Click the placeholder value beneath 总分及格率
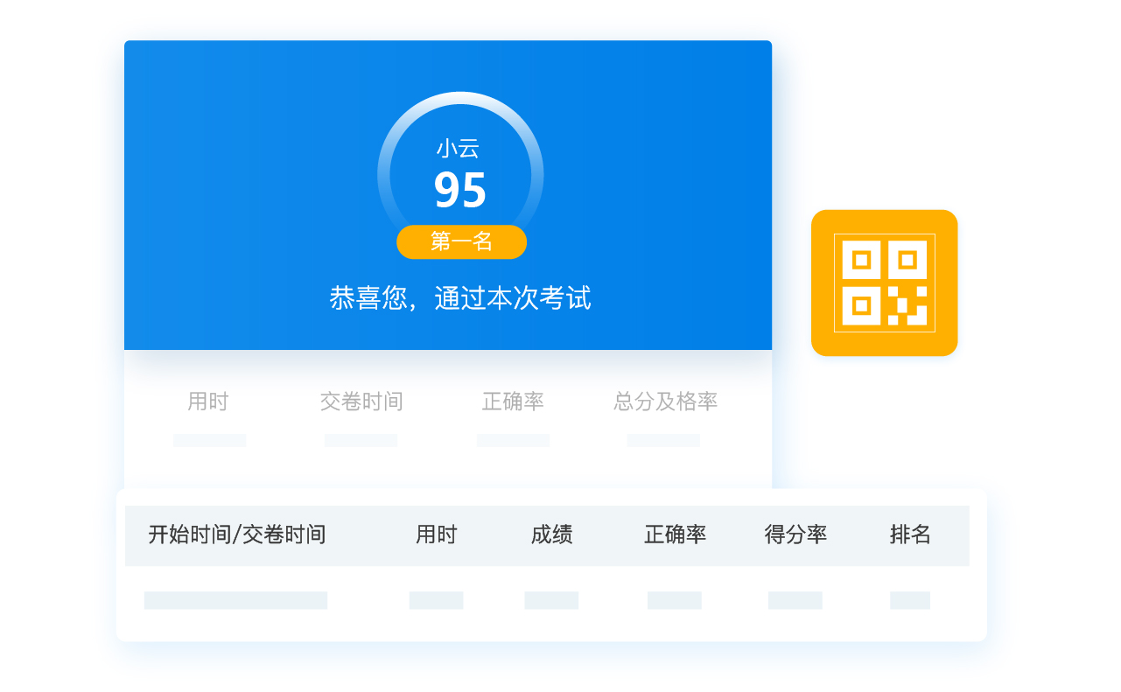This screenshot has width=1121, height=692. (x=663, y=440)
